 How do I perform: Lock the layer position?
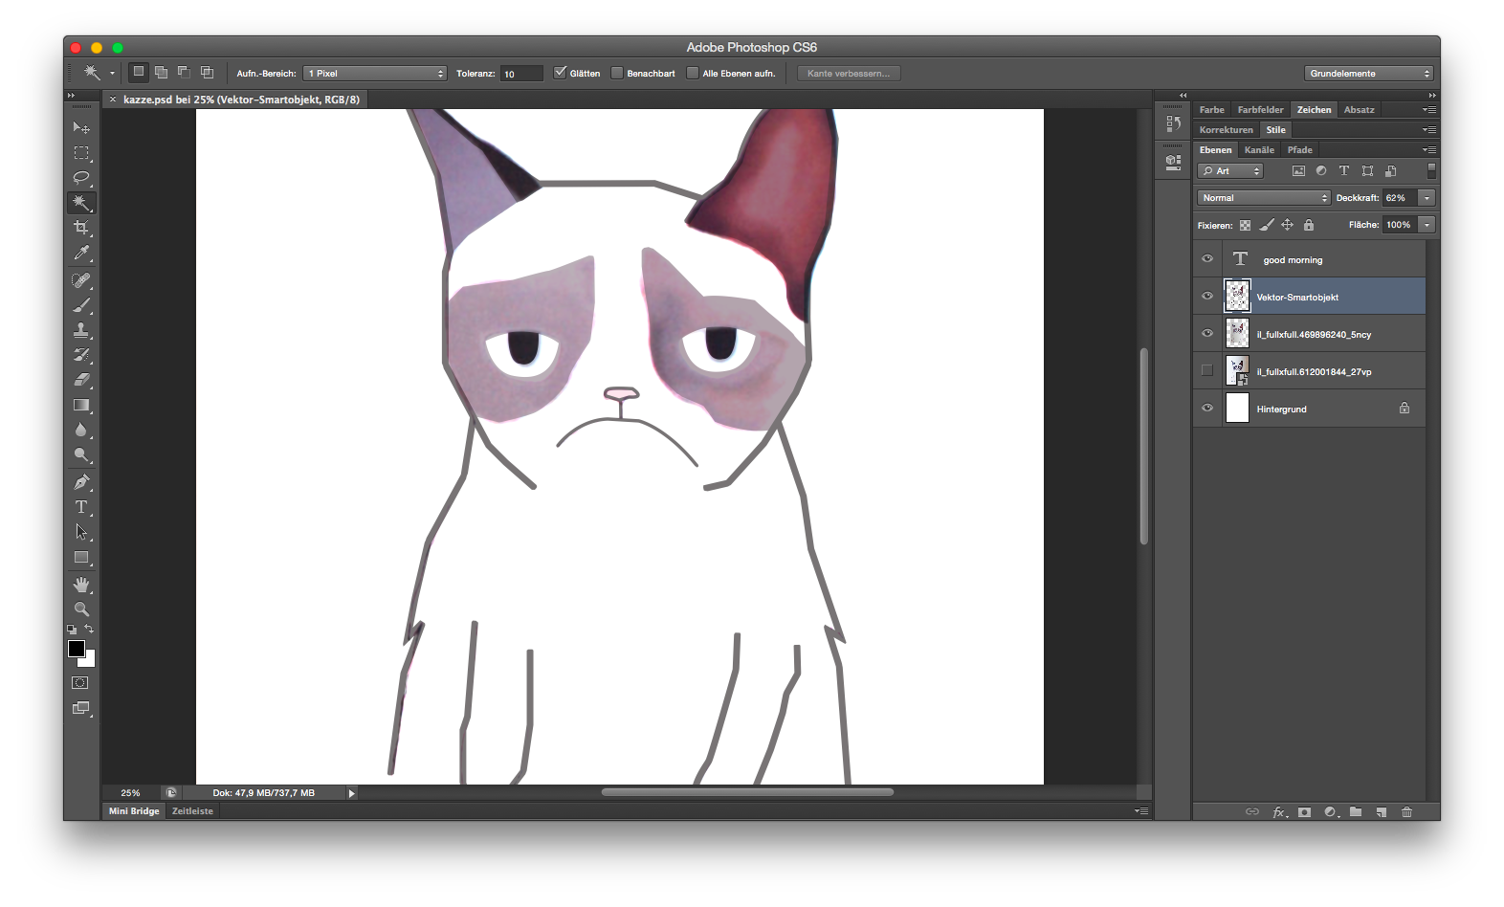[1287, 225]
